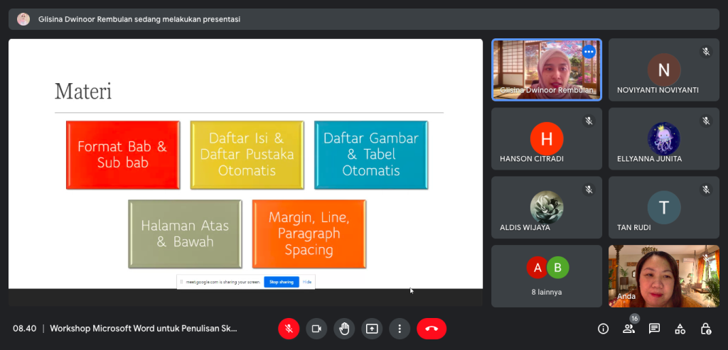Click muted mic icon on NOVIYANTI tile
Screen dimensions: 728x350
coord(706,52)
